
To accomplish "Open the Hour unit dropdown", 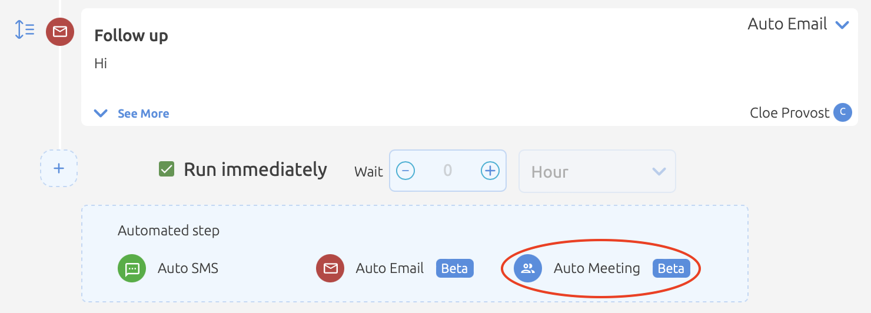I will tap(597, 171).
